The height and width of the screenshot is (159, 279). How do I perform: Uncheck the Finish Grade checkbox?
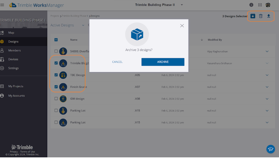coord(56,87)
